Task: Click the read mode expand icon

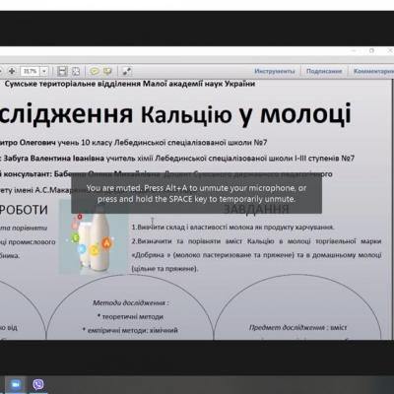Action: [126, 71]
